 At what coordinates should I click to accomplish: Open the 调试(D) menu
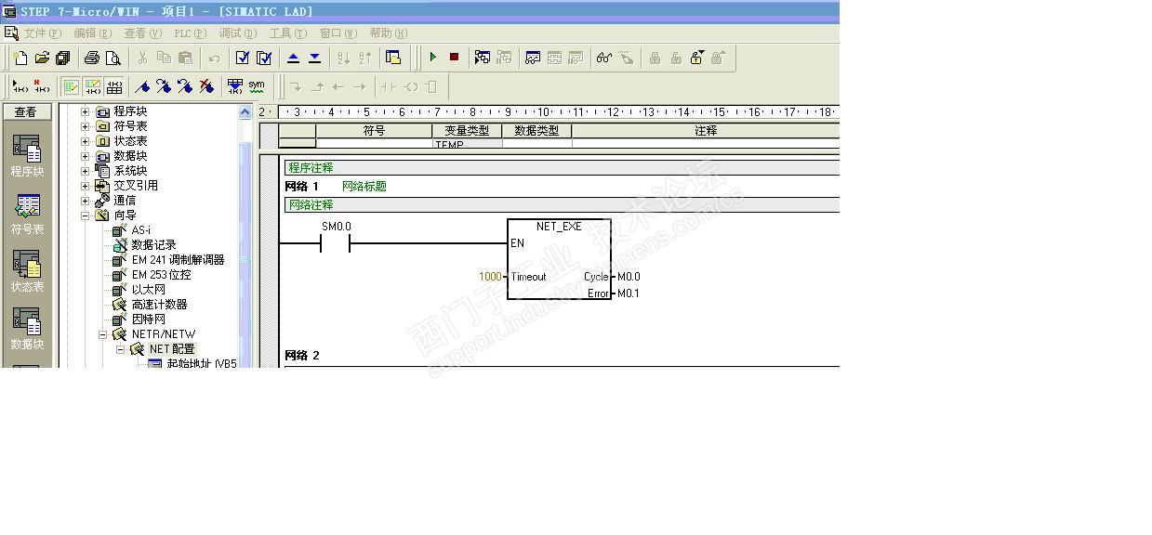[237, 33]
